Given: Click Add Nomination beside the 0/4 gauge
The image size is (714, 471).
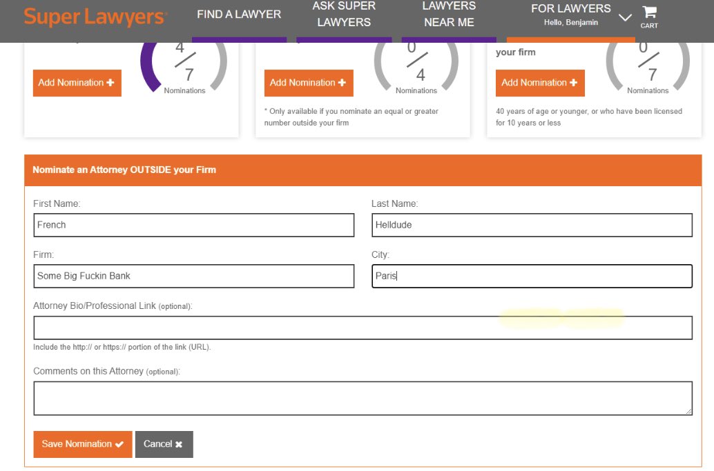Looking at the screenshot, I should [x=309, y=83].
